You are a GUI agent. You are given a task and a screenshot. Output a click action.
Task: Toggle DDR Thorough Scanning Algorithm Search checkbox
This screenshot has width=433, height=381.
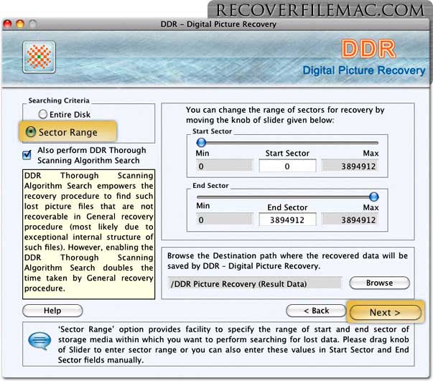pyautogui.click(x=27, y=155)
